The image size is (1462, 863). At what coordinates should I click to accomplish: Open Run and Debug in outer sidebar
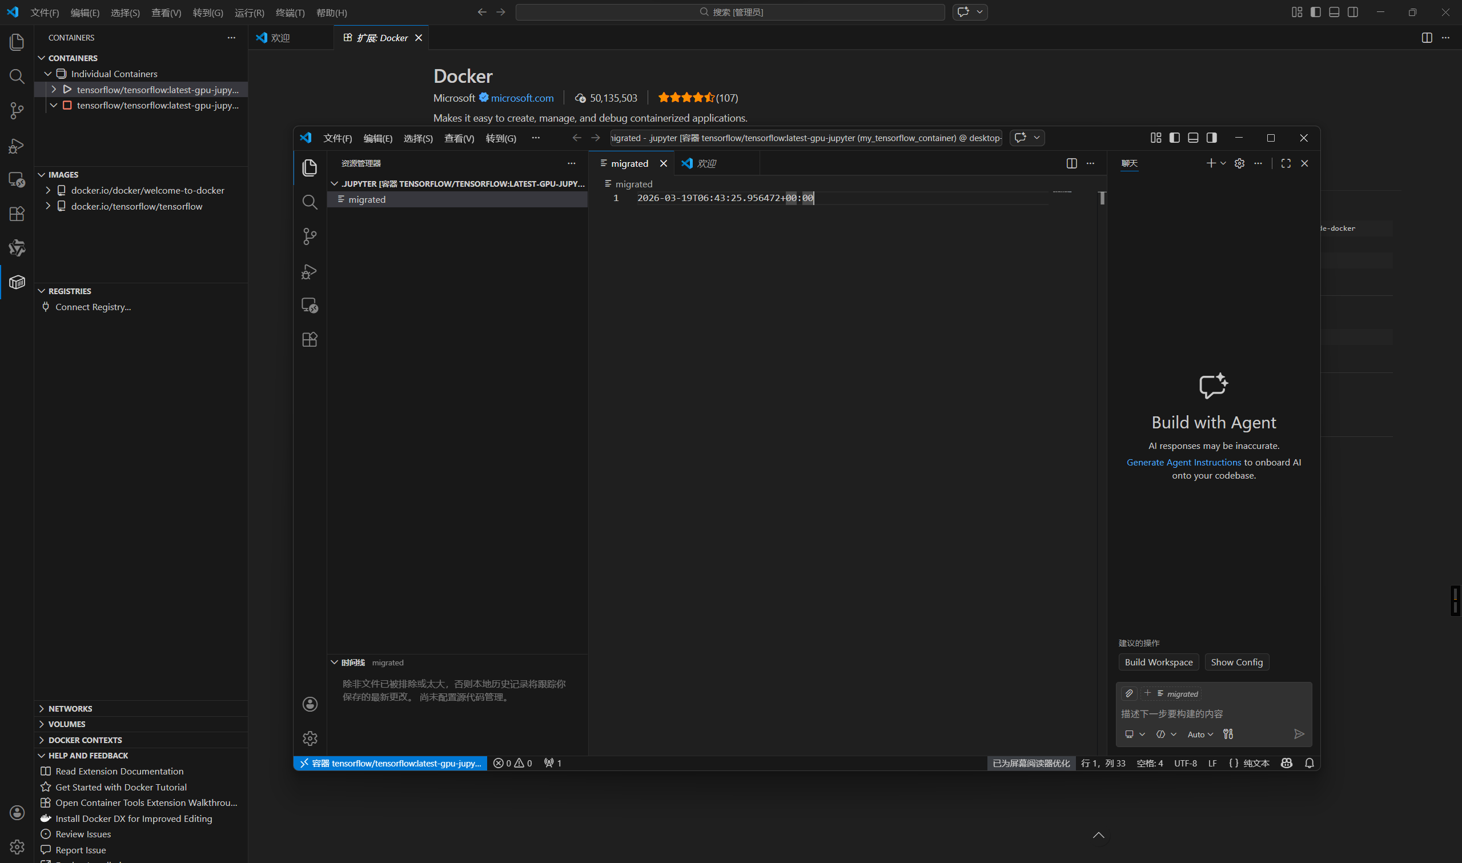pyautogui.click(x=17, y=146)
